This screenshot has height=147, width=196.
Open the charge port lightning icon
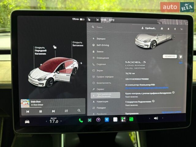[81, 63]
